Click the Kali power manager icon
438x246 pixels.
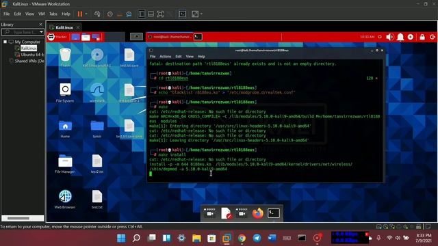coord(411,37)
